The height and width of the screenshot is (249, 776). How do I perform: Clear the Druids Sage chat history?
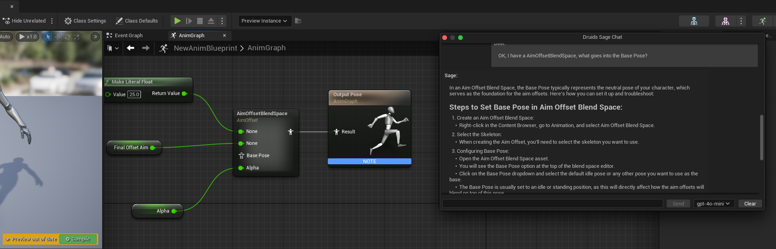click(750, 203)
